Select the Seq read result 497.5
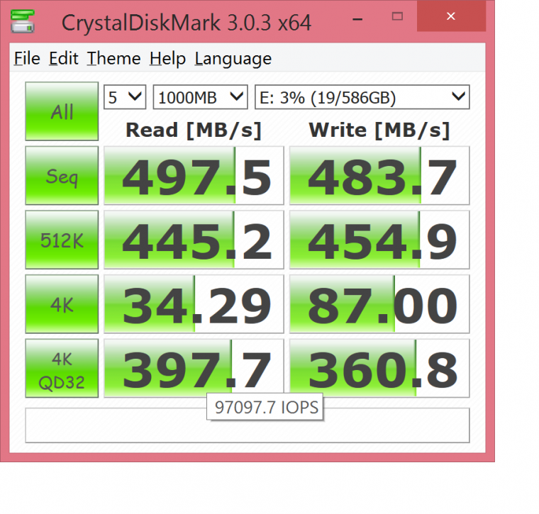539x514 pixels. point(194,176)
